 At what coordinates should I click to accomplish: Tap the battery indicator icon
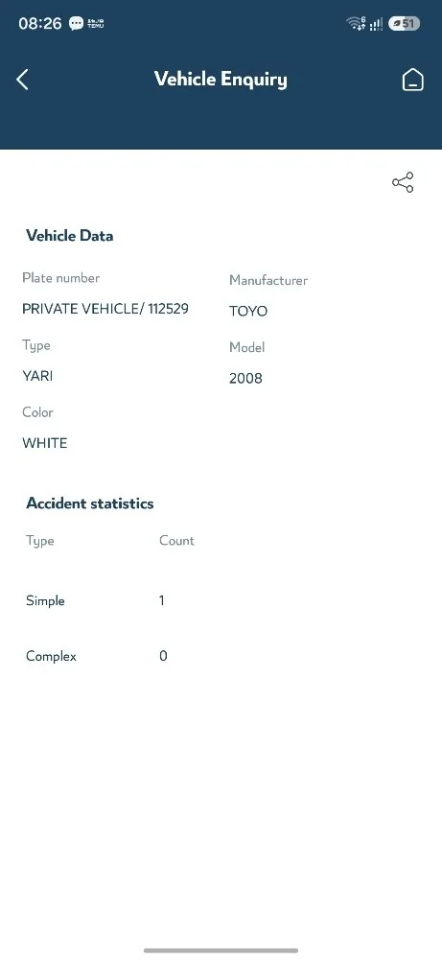[x=404, y=24]
